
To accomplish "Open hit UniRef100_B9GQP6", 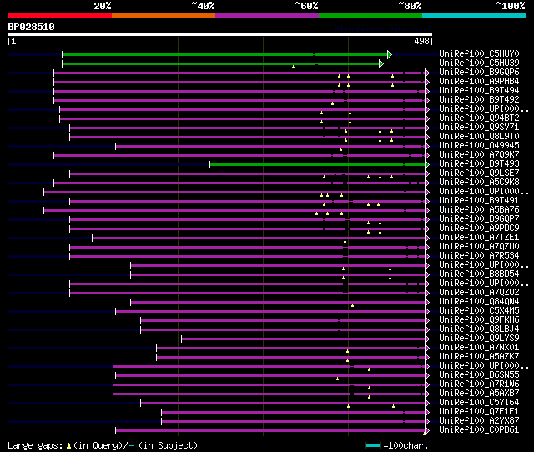I will click(479, 73).
